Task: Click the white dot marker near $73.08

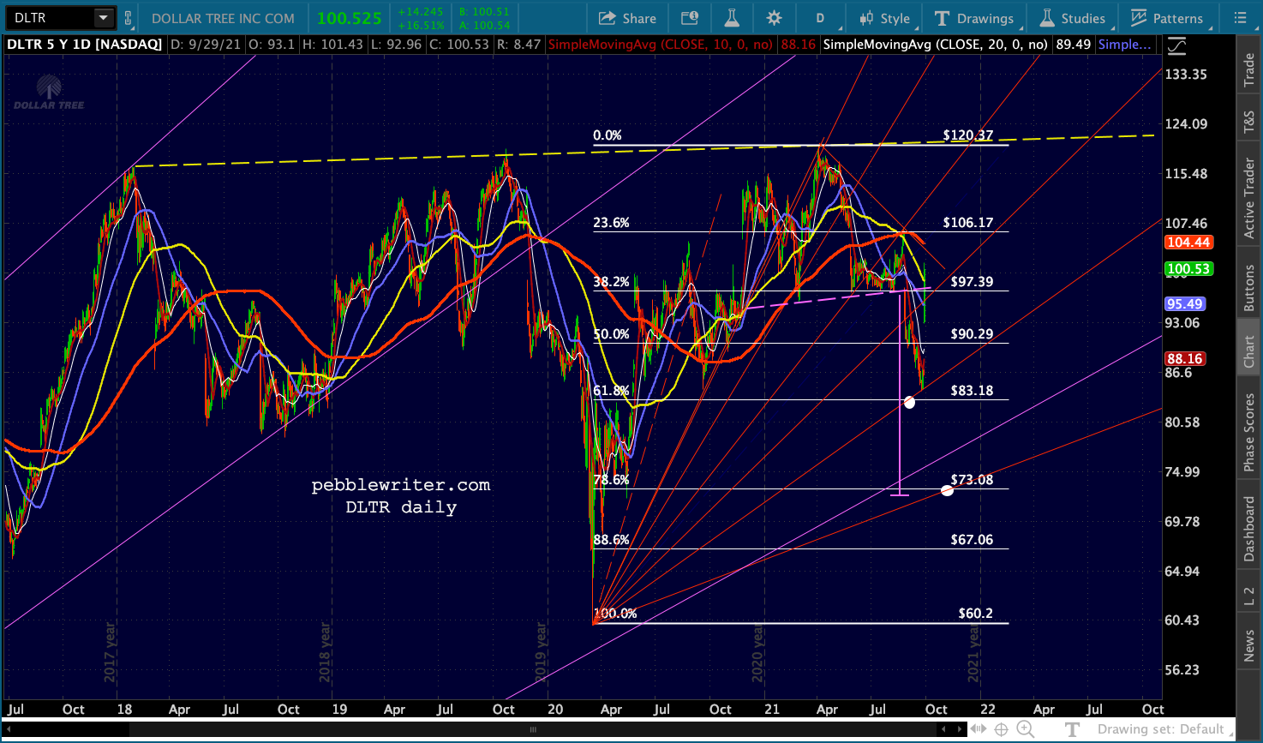Action: point(947,490)
